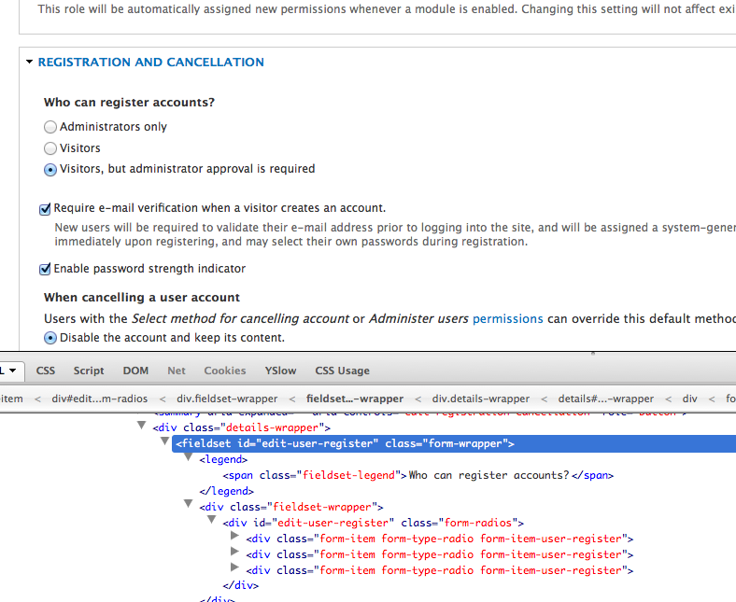Screen dimensions: 736x602
Task: Collapse the details-wrapper div node
Action: click(x=141, y=426)
